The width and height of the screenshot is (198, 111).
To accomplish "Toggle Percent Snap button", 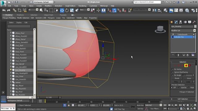I will pos(119,10).
